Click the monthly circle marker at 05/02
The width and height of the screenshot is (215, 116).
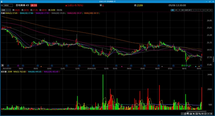point(144,66)
